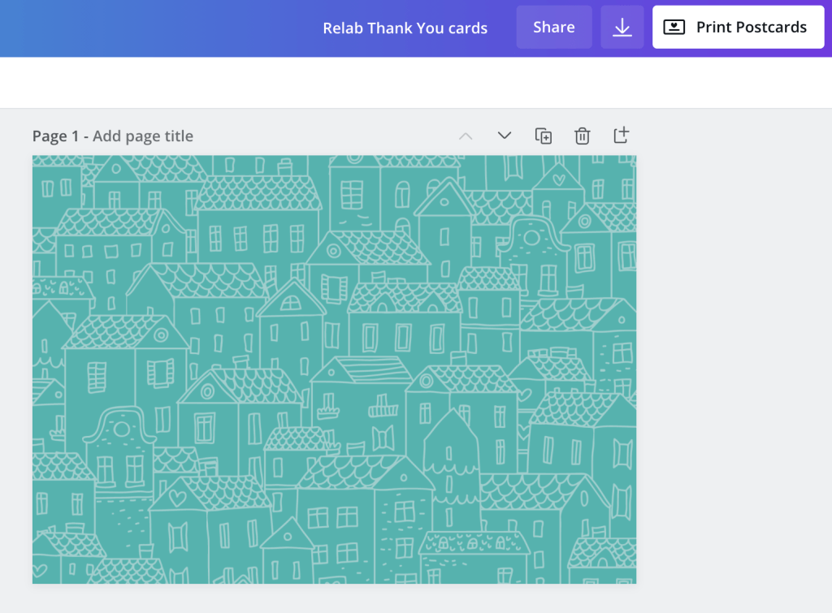The height and width of the screenshot is (613, 832).
Task: Select the teal houses pattern on the canvas
Action: point(334,369)
